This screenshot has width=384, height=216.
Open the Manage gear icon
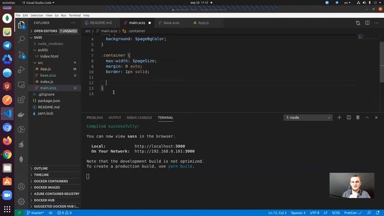tap(22, 202)
